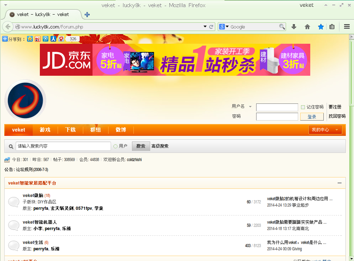Share to Tencent Weibo icon

point(46,39)
